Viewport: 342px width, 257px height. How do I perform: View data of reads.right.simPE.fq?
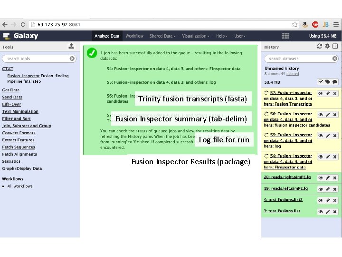coord(321,178)
